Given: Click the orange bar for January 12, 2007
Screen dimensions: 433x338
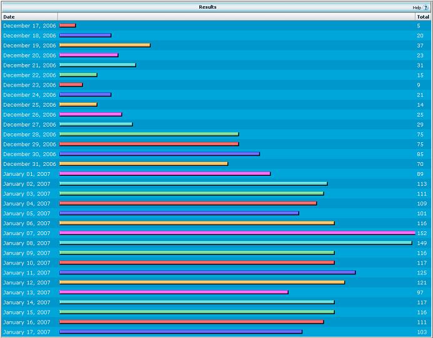Looking at the screenshot, I should point(202,282).
